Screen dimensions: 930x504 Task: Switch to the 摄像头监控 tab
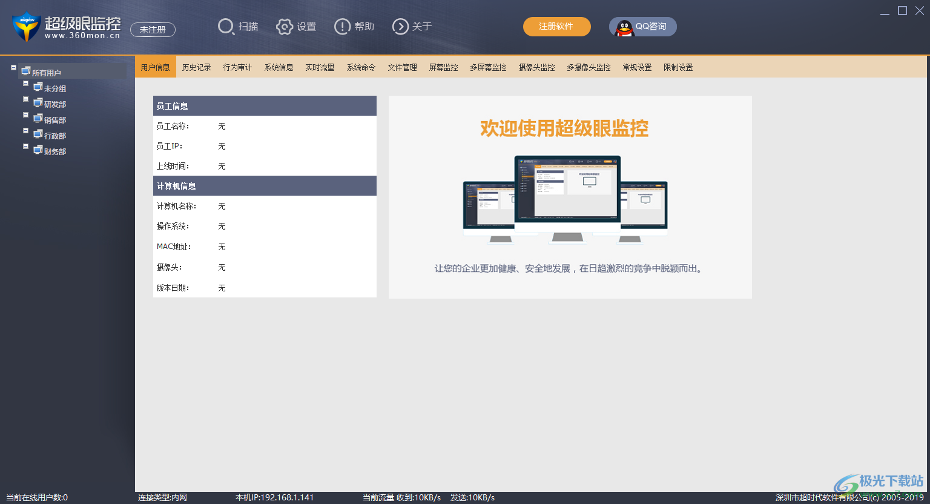pyautogui.click(x=537, y=67)
